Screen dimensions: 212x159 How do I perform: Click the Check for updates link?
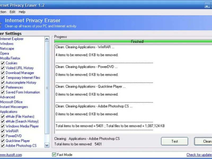199,155
